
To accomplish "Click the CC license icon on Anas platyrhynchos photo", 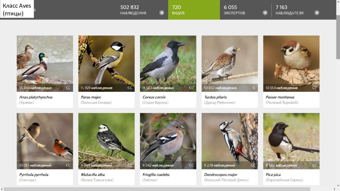I will [x=68, y=88].
